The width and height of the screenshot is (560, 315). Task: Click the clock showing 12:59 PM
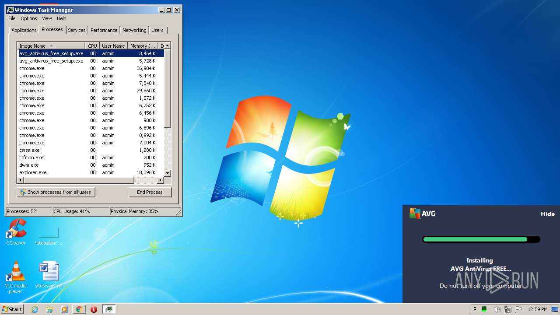click(x=538, y=309)
